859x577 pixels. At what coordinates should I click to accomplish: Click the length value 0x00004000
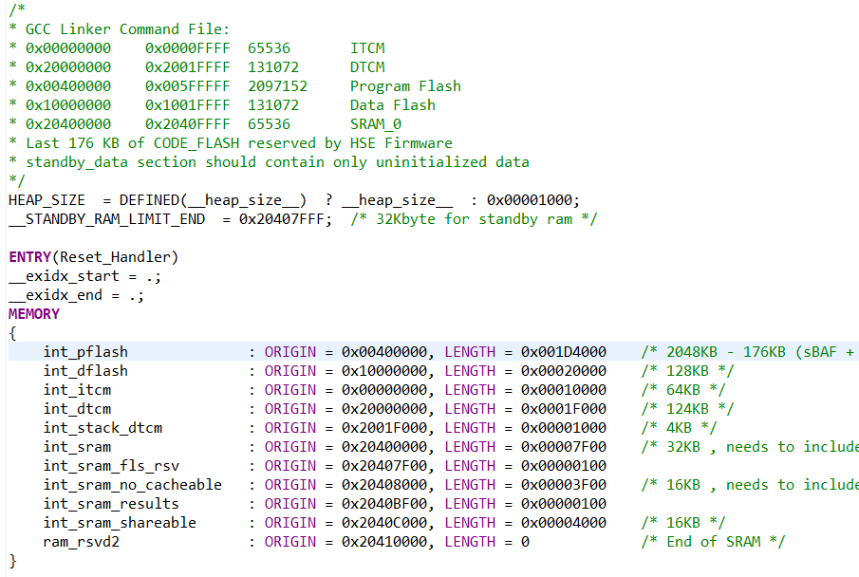click(564, 523)
